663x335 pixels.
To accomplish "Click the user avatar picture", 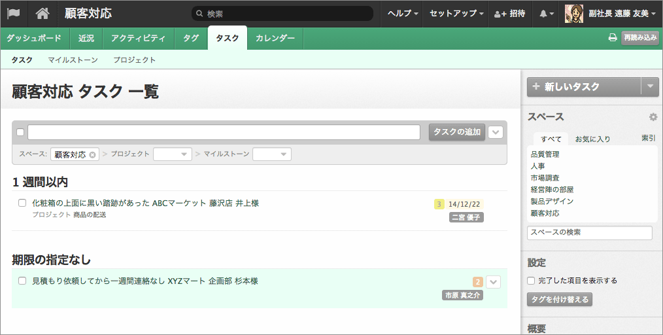I will [574, 14].
